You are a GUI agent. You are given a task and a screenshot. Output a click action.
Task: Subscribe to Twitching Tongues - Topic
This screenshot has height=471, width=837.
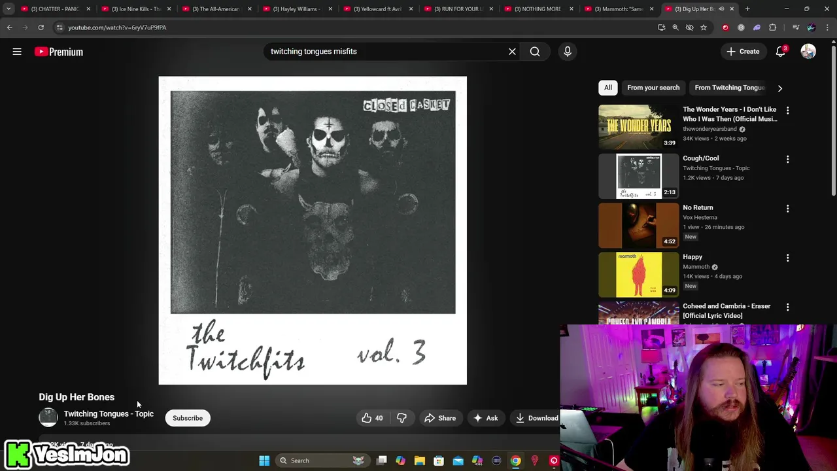pos(188,418)
